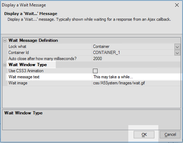Close the Display a Wait Message dialog
Viewport: 183px width, 143px height.
coord(177,5)
